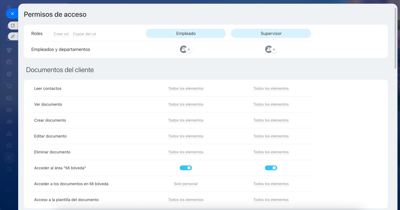Image resolution: width=400 pixels, height=210 pixels.
Task: Select the Supervisor role header
Action: click(271, 33)
